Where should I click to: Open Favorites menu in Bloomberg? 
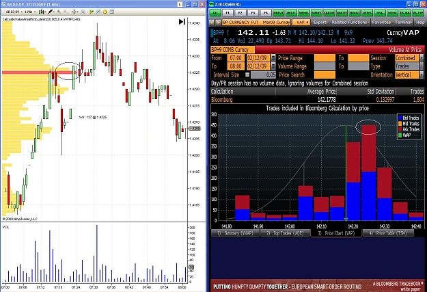(x=381, y=23)
